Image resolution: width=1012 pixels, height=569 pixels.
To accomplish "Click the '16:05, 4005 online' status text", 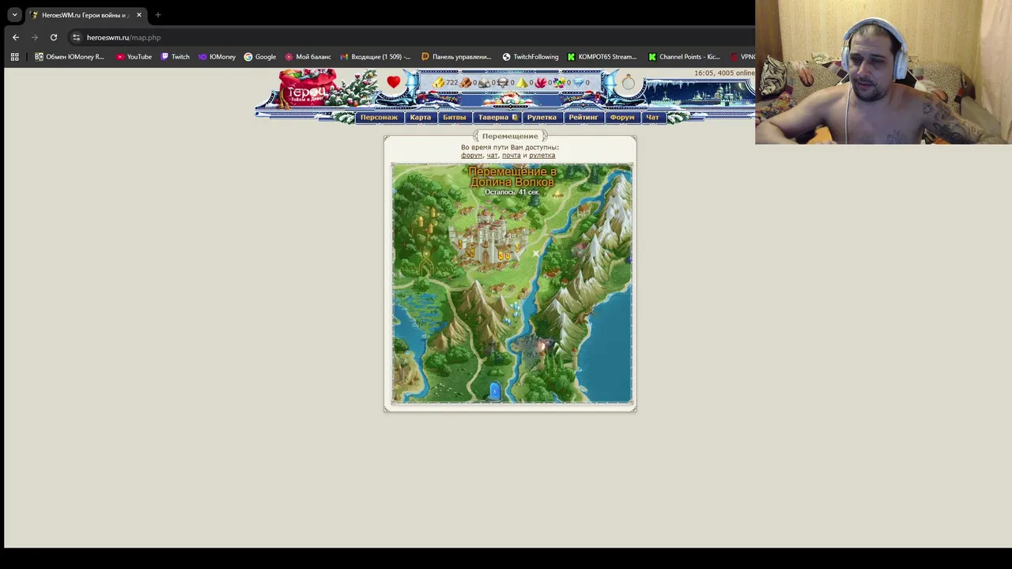I will [724, 73].
